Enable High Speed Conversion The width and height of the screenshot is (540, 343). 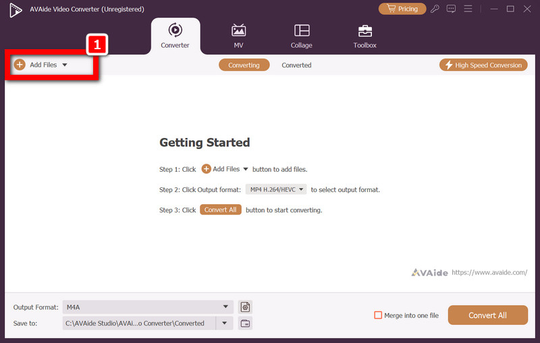pyautogui.click(x=483, y=65)
